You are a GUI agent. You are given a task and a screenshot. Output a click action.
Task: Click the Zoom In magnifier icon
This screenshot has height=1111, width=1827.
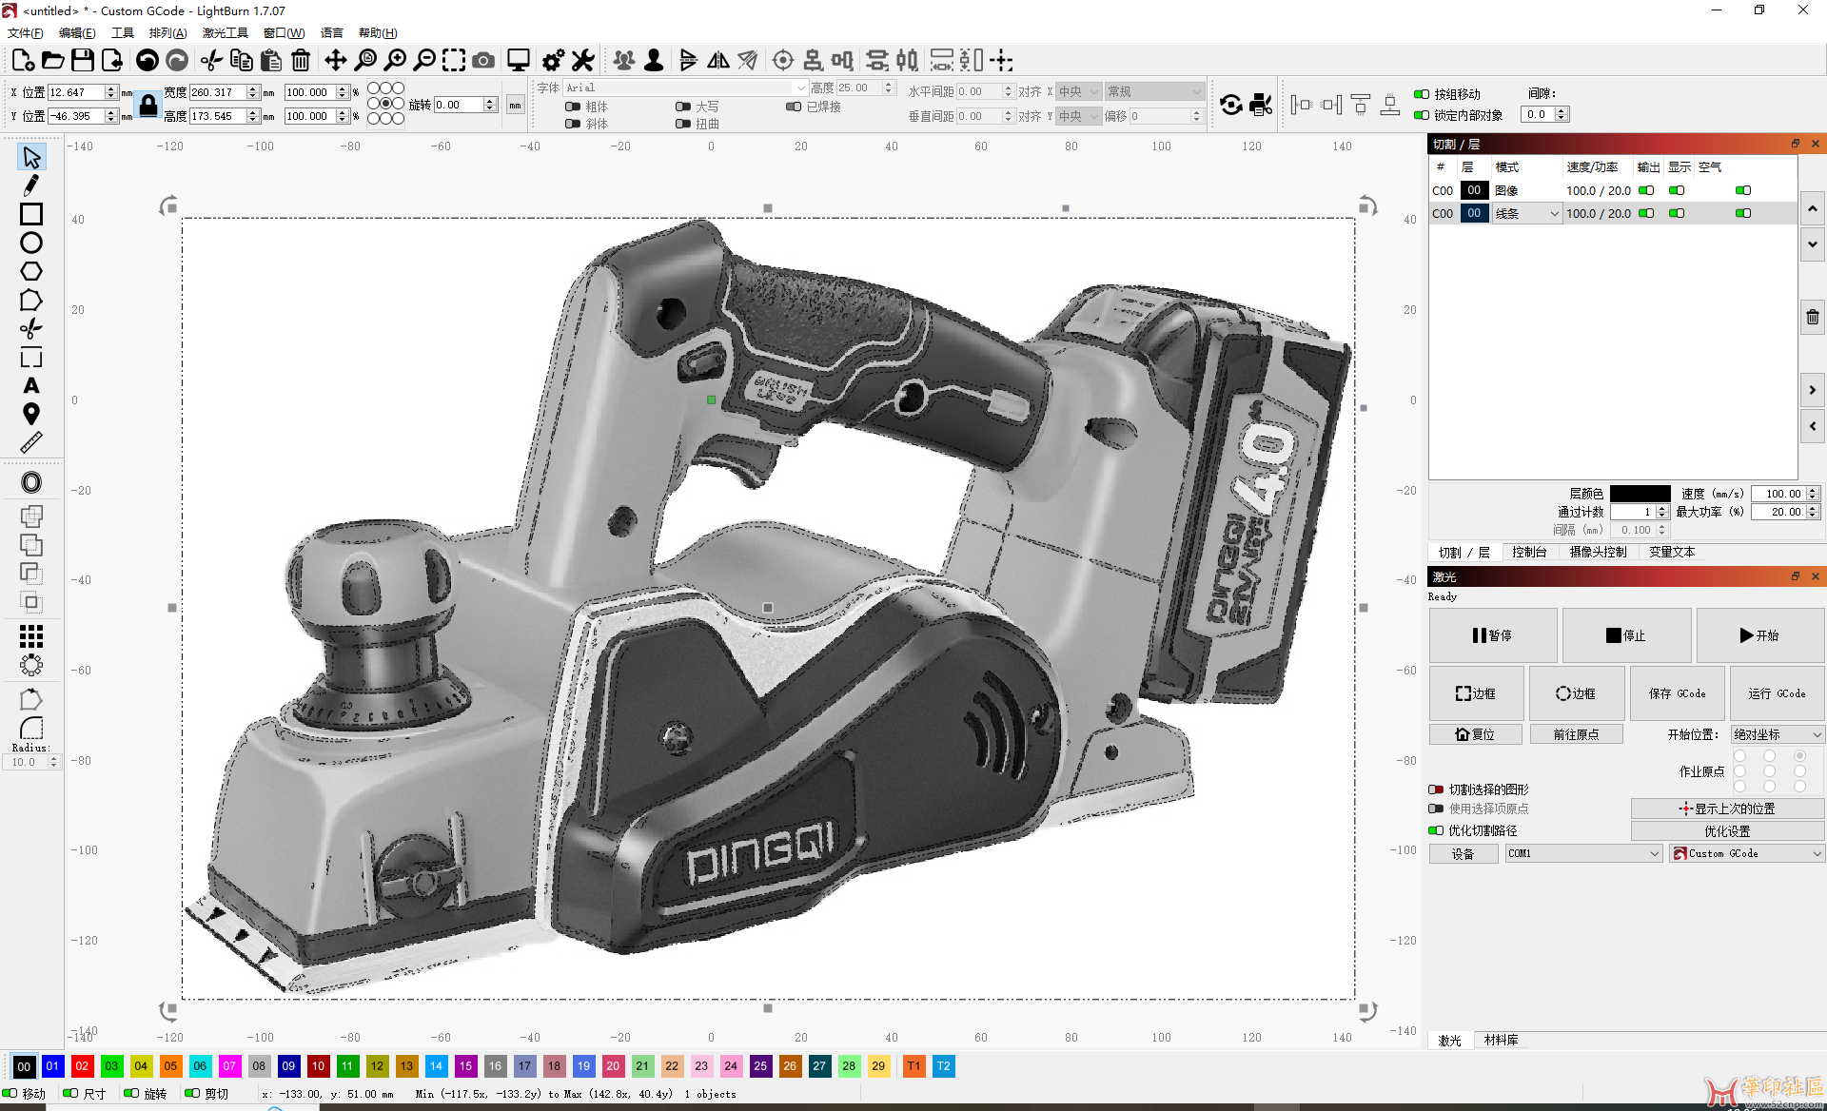click(395, 61)
